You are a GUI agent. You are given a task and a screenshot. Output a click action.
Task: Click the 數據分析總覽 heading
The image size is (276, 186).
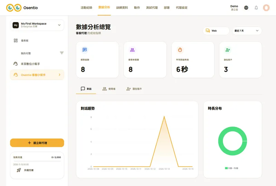pyautogui.click(x=93, y=27)
